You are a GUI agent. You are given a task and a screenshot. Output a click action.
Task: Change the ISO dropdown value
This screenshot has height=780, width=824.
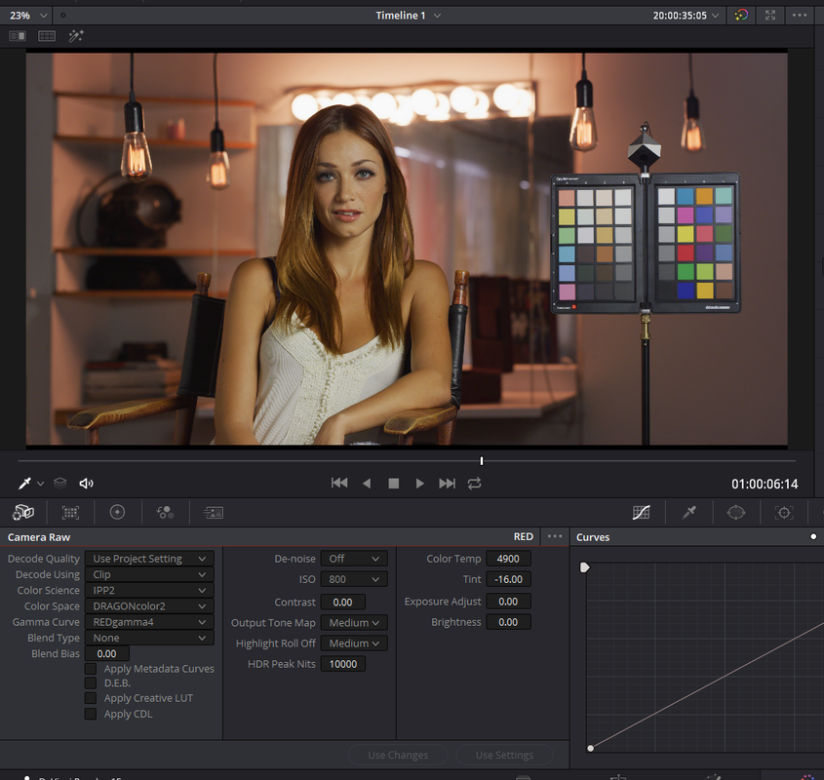point(354,579)
